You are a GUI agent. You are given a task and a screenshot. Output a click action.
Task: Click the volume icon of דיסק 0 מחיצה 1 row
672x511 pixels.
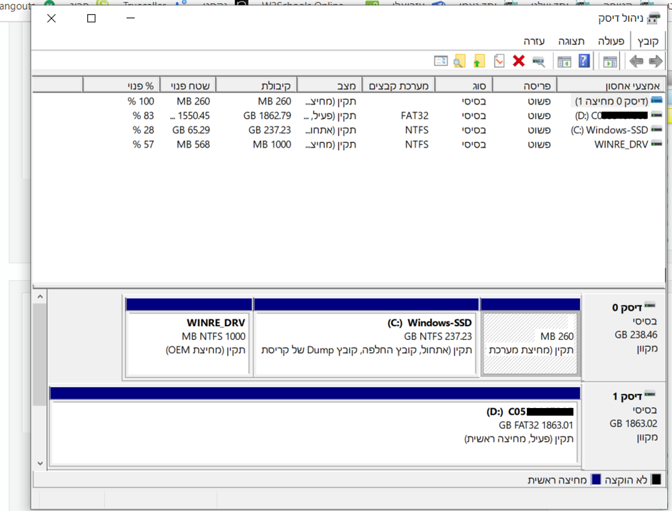pos(656,100)
